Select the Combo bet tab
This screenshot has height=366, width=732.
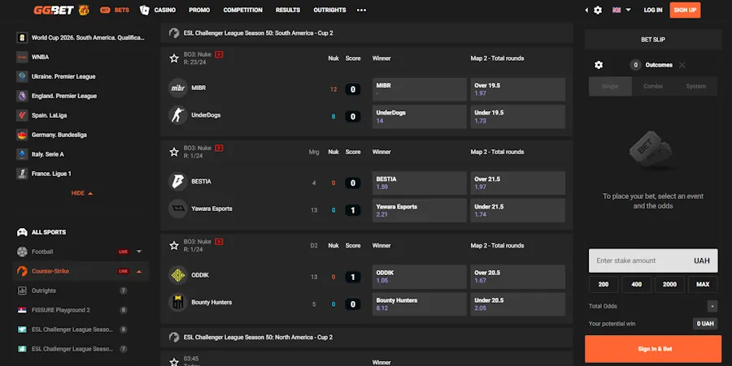(x=653, y=86)
